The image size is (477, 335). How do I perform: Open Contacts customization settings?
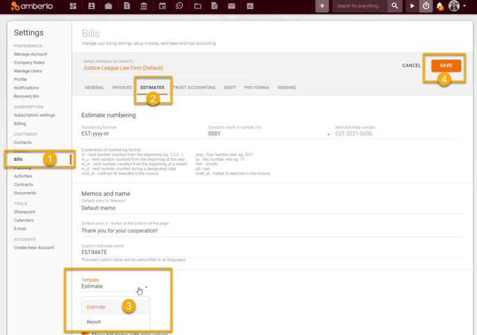tap(22, 143)
